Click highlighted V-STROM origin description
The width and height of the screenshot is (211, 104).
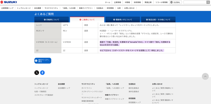135,44
